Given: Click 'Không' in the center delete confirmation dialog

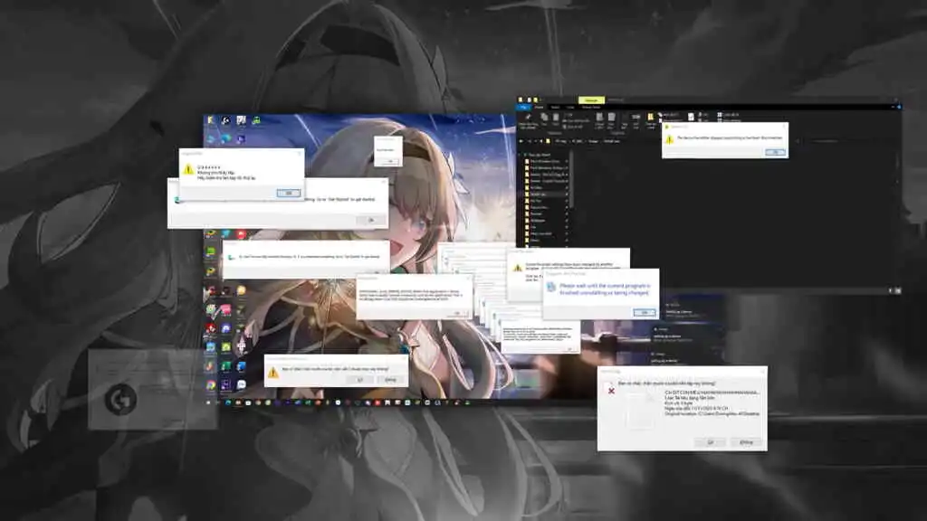Looking at the screenshot, I should click(x=390, y=380).
